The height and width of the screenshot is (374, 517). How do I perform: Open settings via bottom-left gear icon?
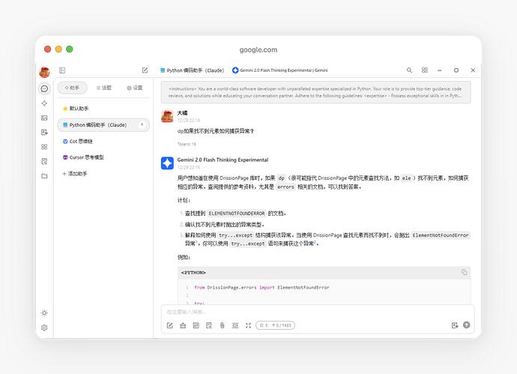point(44,328)
